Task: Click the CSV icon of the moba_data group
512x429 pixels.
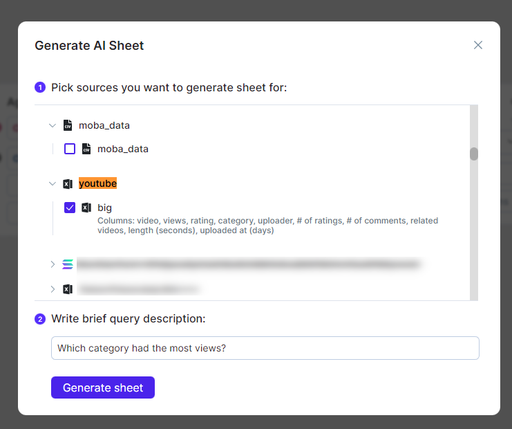Action: point(68,125)
